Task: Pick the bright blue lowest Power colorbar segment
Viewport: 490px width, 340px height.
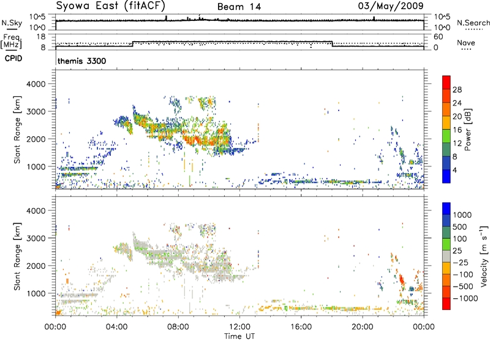Action: (x=447, y=176)
